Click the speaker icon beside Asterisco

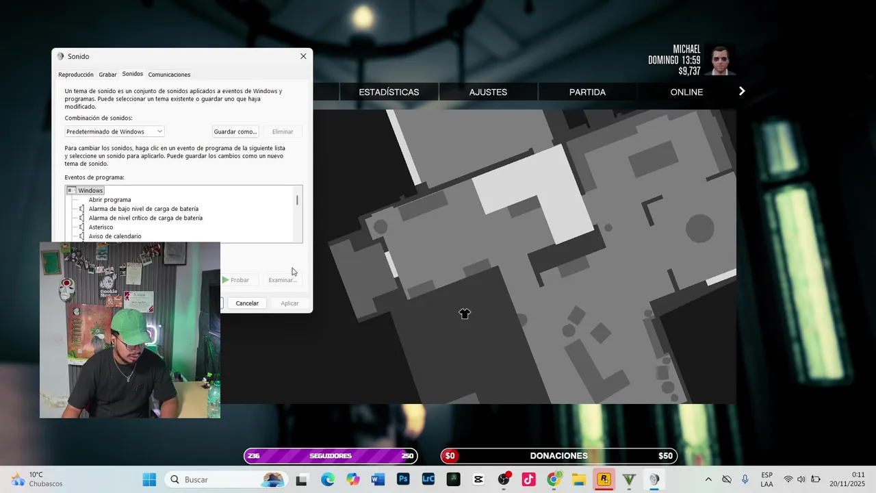click(x=82, y=227)
